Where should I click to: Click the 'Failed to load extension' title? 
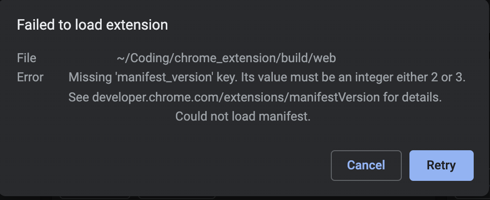(93, 25)
